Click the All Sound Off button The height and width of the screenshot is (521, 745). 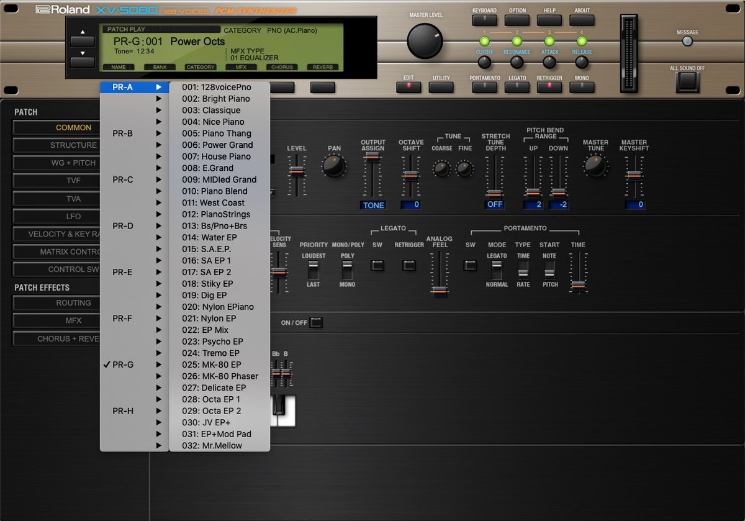(687, 82)
